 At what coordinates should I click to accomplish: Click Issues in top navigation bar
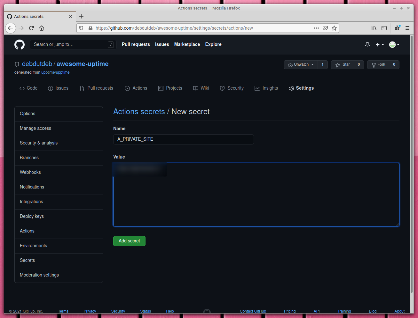click(162, 45)
